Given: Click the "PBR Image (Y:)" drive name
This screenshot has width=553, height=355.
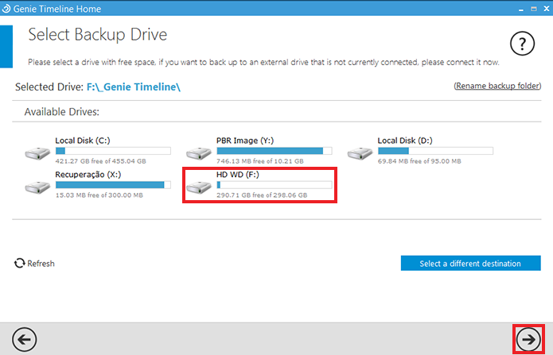Looking at the screenshot, I should [x=245, y=141].
